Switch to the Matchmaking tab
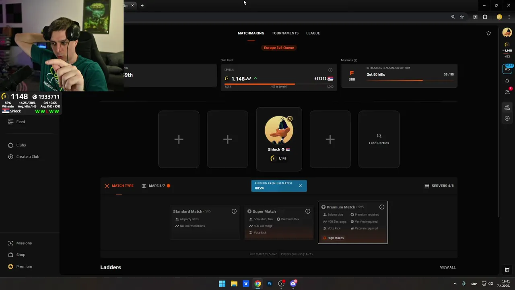Viewport: 515px width, 290px height. click(x=251, y=33)
